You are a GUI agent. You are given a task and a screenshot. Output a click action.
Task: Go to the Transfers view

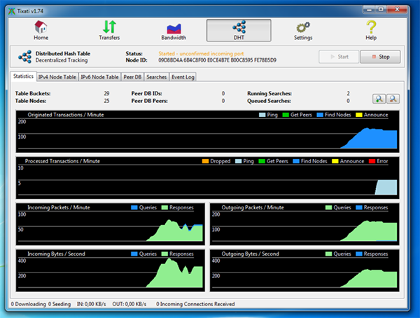[x=109, y=30]
